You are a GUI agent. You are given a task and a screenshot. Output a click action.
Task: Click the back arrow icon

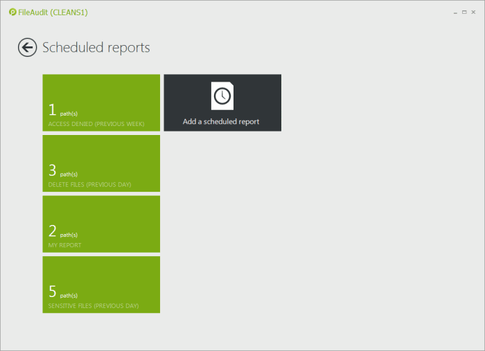pyautogui.click(x=27, y=48)
